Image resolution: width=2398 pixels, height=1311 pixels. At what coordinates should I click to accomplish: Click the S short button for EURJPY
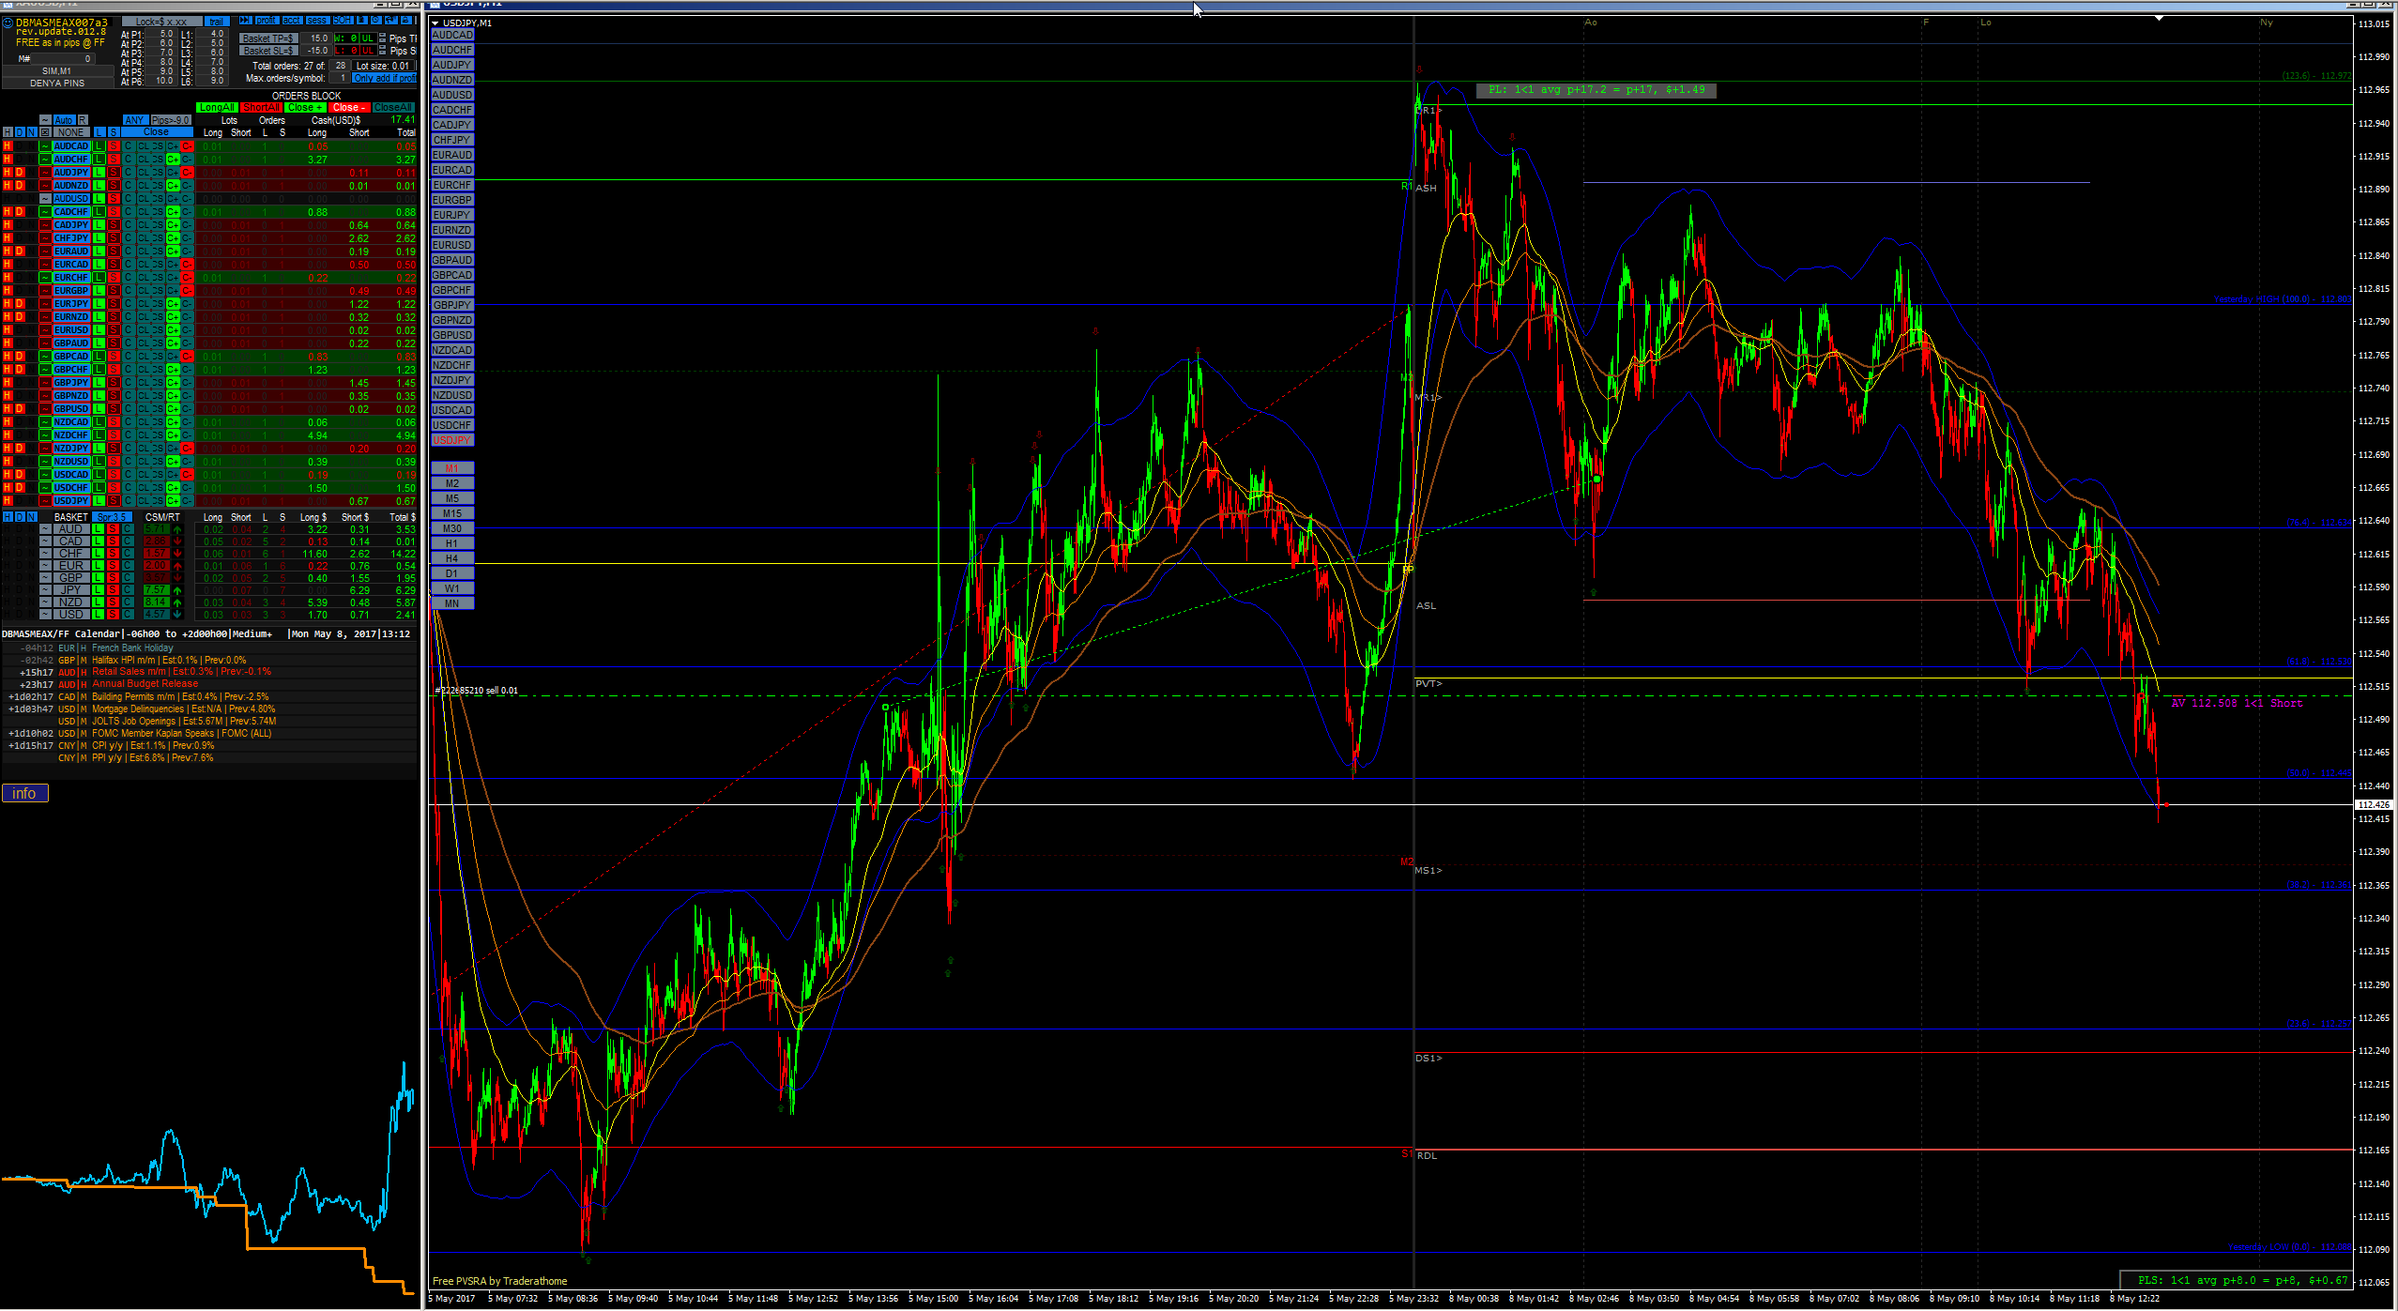click(114, 304)
